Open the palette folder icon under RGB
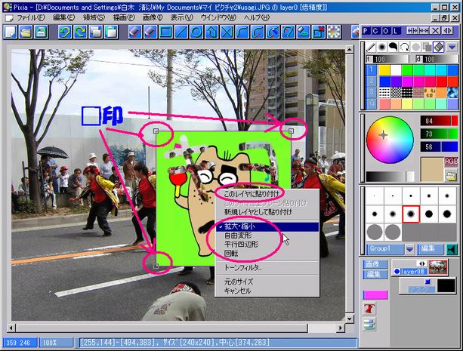Viewport: 463px width, 351px height. pos(451,176)
